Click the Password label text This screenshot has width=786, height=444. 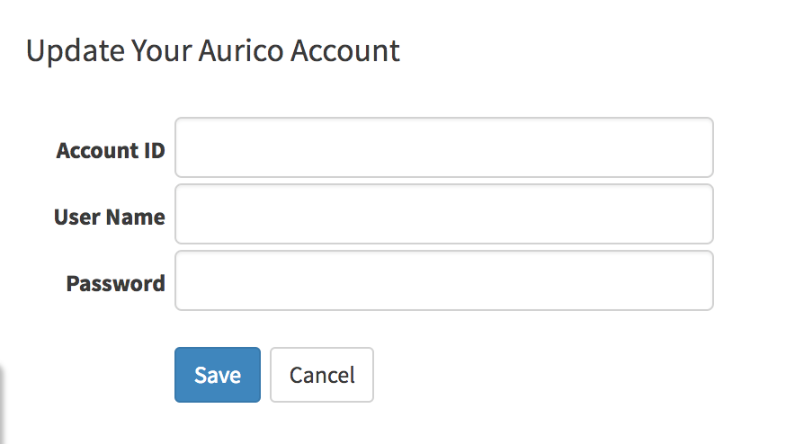pos(115,283)
